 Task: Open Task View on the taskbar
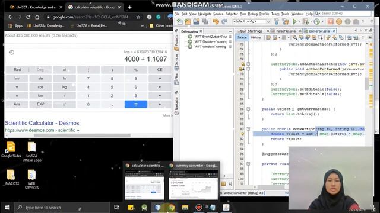pyautogui.click(x=116, y=208)
